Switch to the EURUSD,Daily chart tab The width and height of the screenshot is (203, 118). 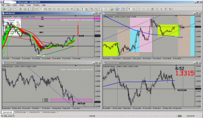[x=20, y=112]
